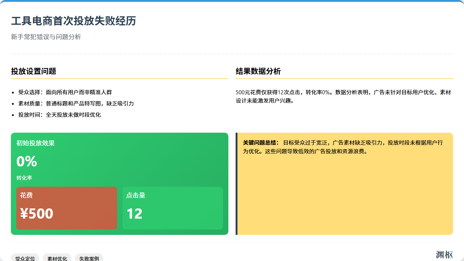
Task: Select the 素材优化 tag
Action: coord(57,258)
